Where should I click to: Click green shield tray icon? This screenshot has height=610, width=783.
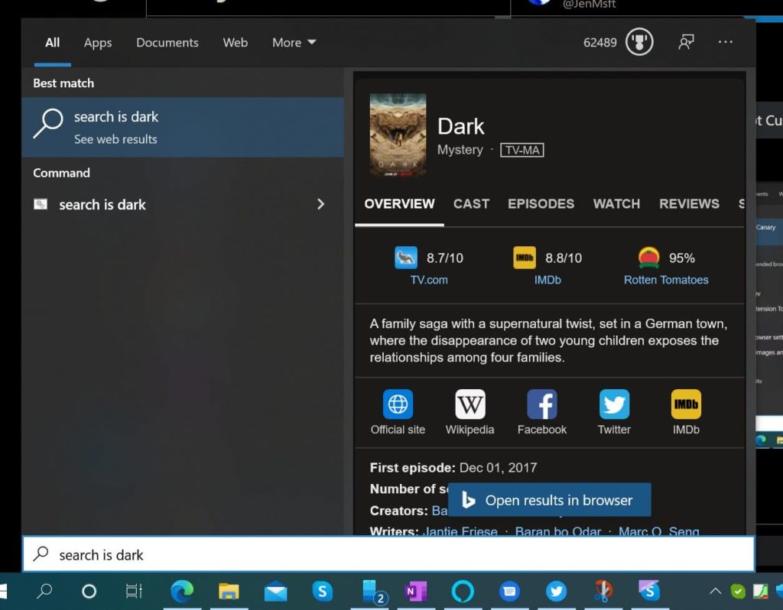pos(738,592)
